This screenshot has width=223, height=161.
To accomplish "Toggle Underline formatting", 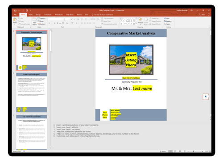I will click(55, 23).
